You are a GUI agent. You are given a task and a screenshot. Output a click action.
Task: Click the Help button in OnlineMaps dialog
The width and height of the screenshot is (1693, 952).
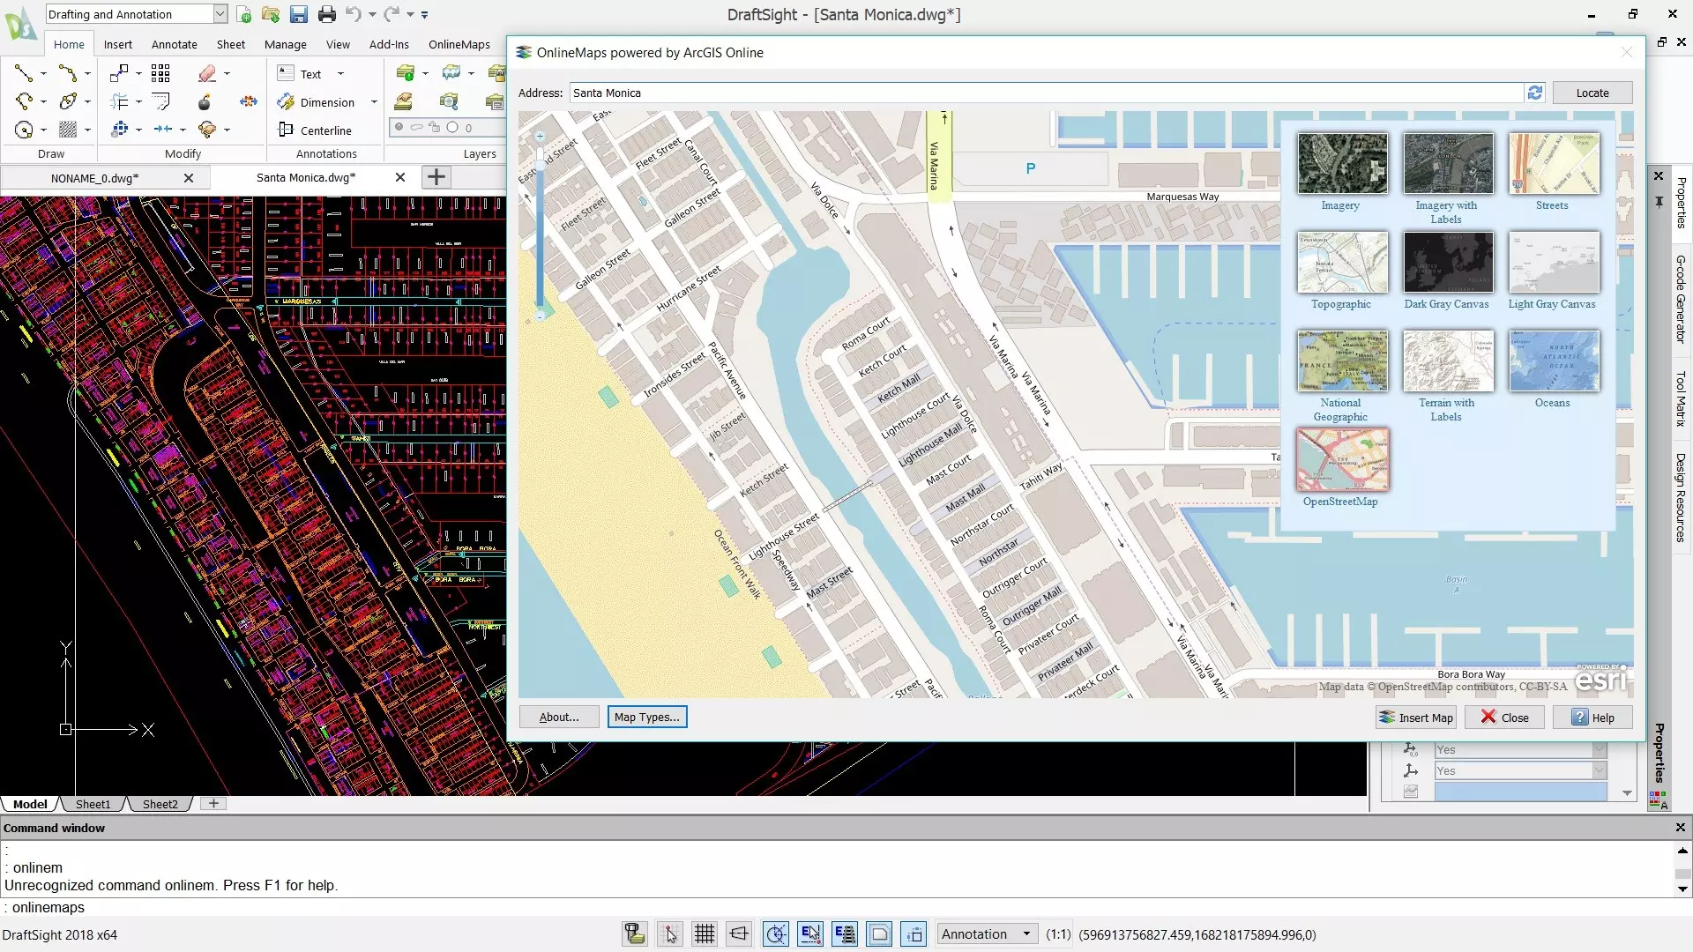tap(1592, 717)
